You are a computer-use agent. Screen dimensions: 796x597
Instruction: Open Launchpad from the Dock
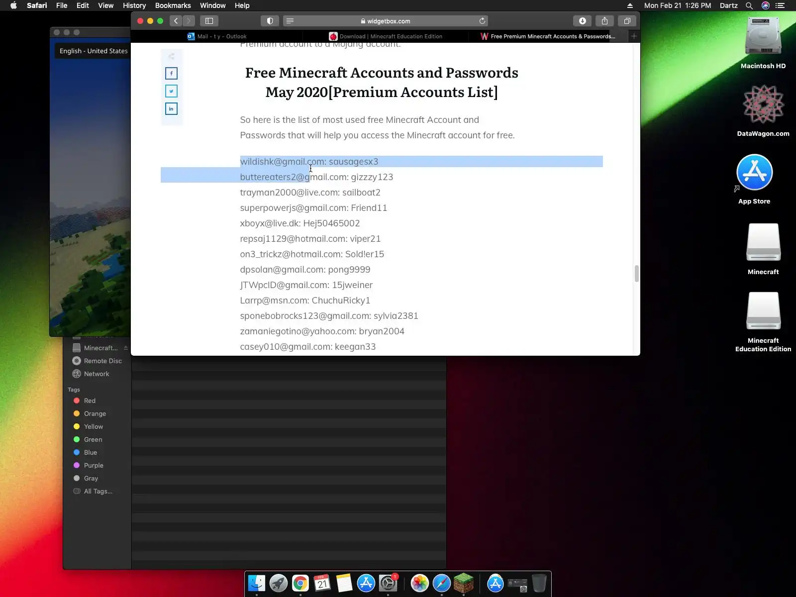pyautogui.click(x=279, y=583)
